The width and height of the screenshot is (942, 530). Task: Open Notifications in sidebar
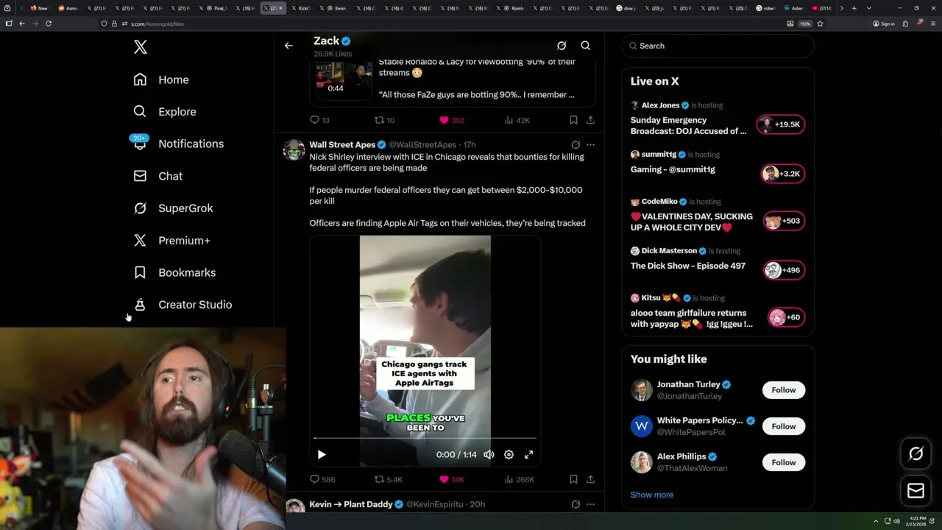point(178,144)
